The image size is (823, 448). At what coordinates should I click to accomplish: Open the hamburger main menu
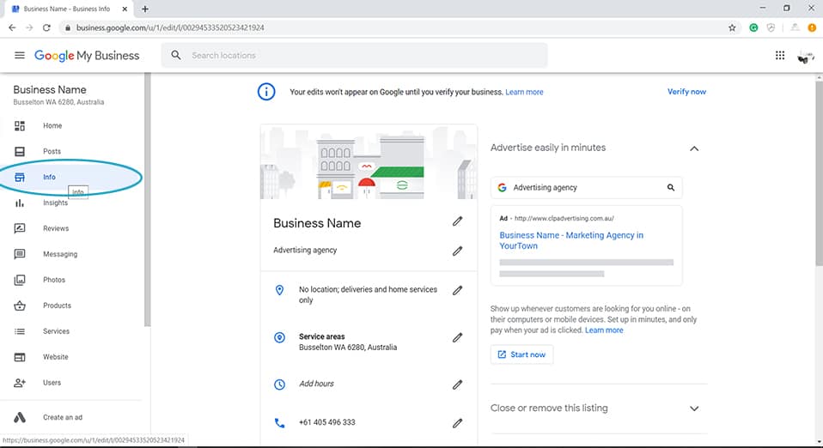20,55
